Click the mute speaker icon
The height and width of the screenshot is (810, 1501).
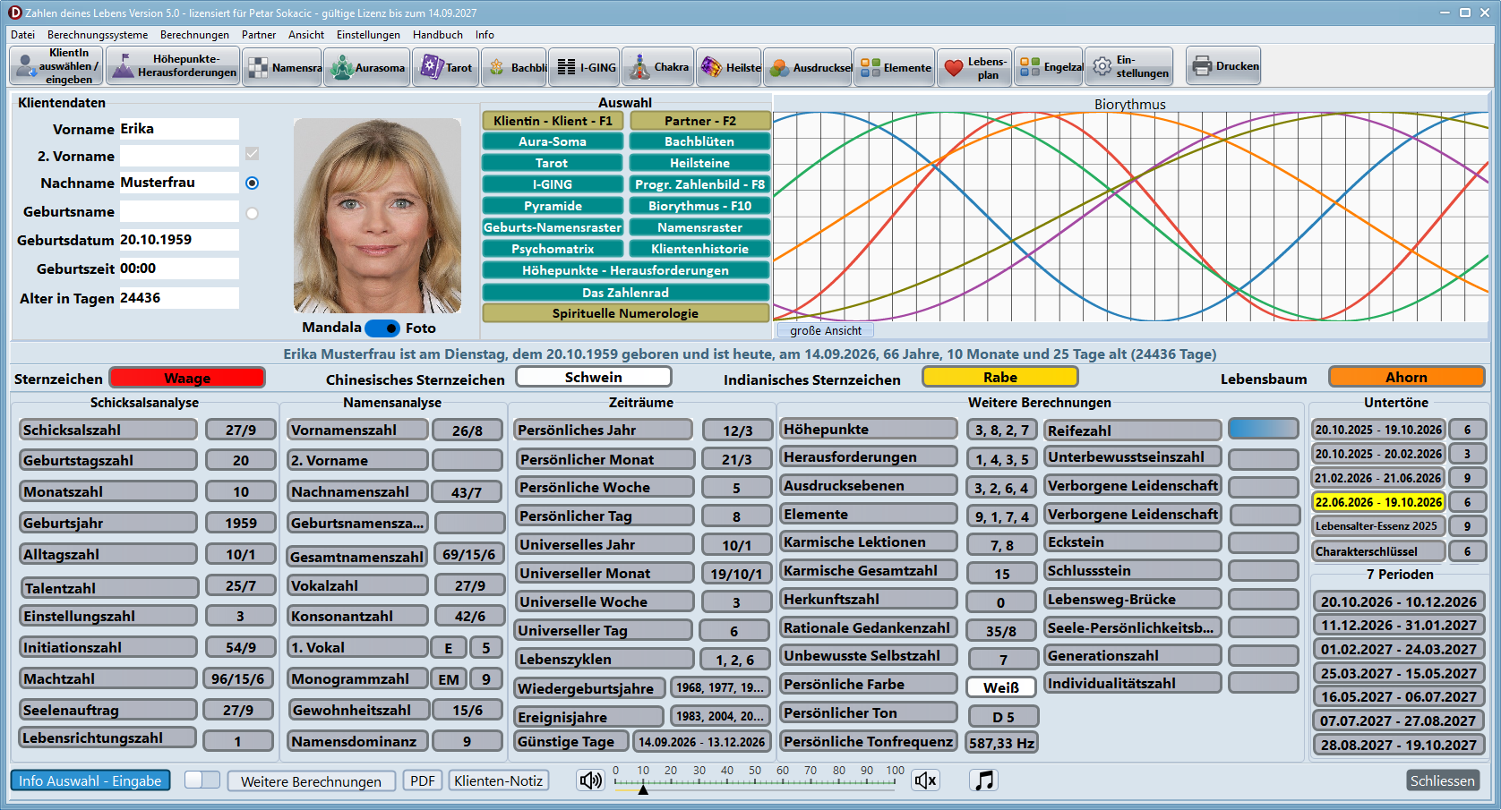pos(925,780)
